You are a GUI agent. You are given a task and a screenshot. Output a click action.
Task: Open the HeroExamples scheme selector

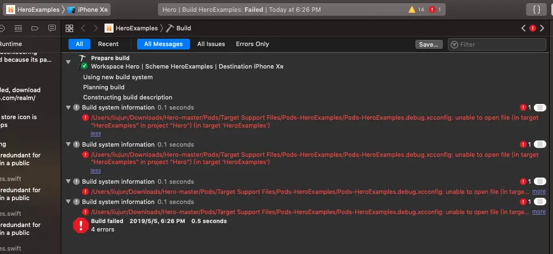(x=33, y=10)
